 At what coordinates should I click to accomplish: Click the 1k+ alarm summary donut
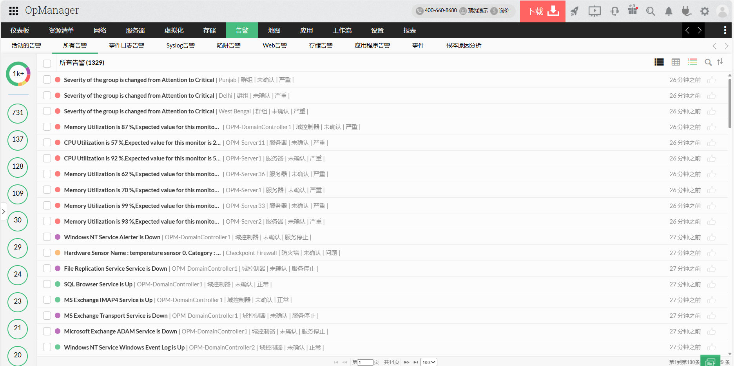click(18, 74)
